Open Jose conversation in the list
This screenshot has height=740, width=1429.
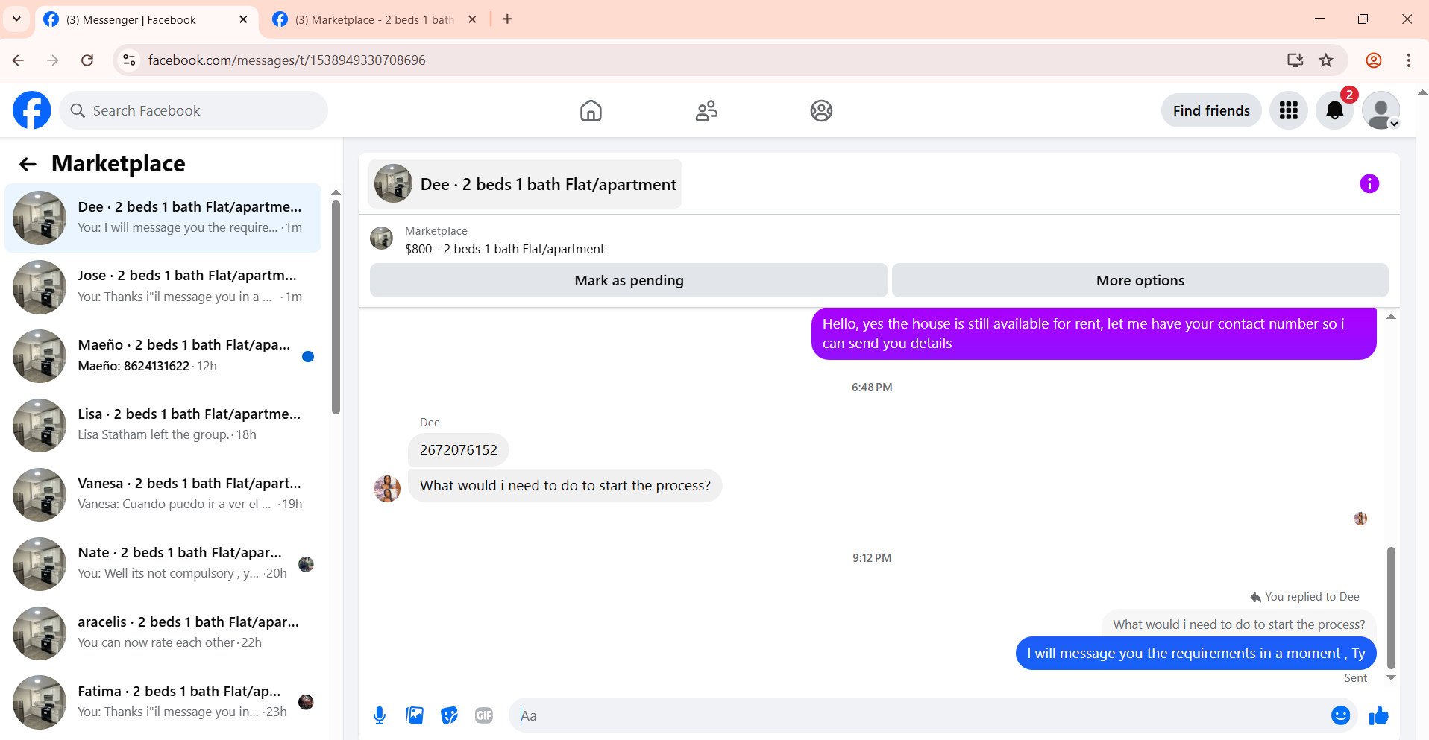coord(163,287)
